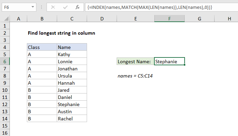
Task: Select the Stephanie cell in Name column
Action: point(72,104)
